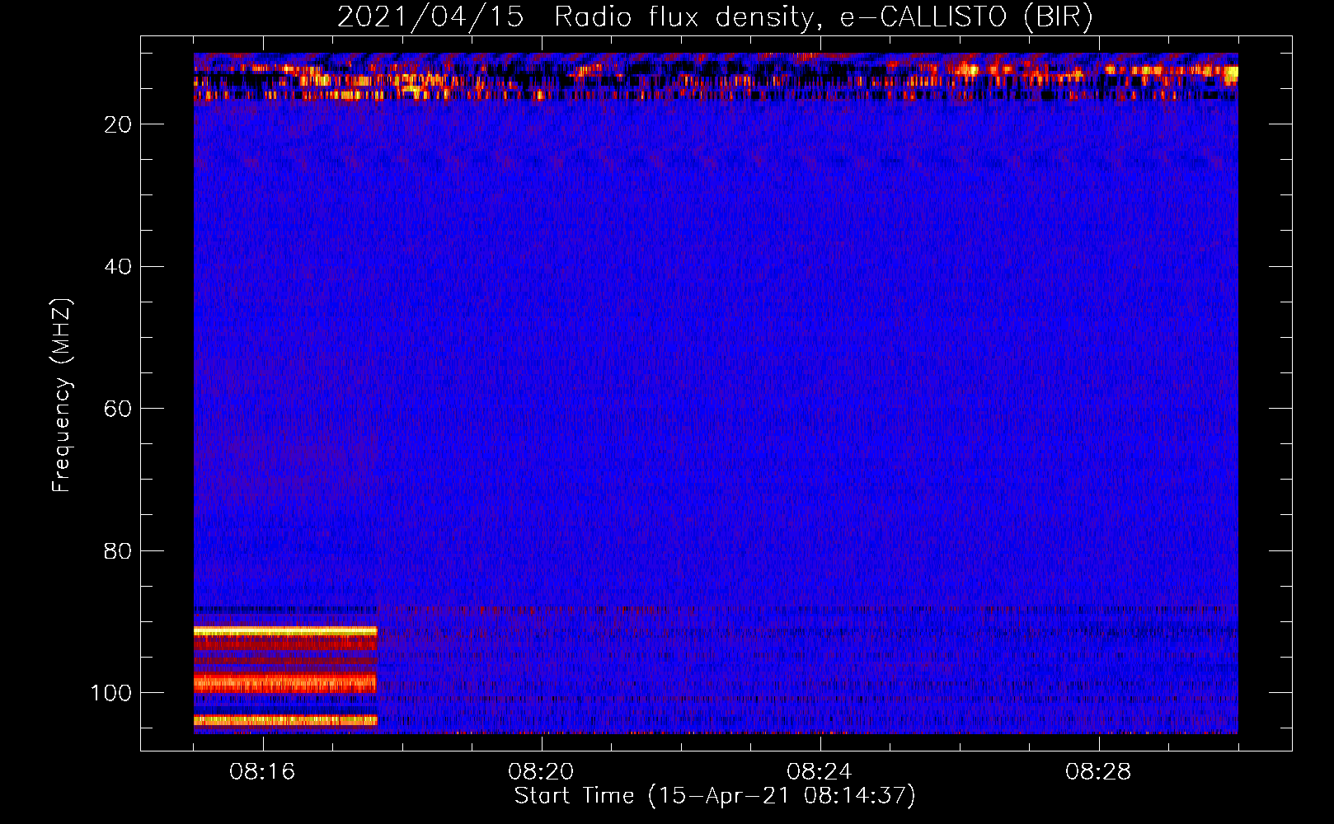Click the 08:16 time tick label
This screenshot has height=824, width=1334.
click(x=263, y=771)
